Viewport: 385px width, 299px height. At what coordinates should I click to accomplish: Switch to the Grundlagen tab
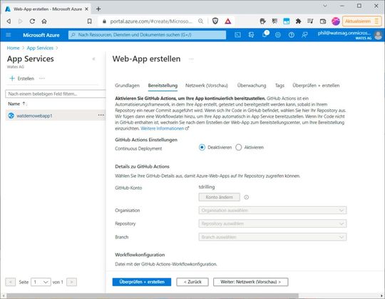127,86
